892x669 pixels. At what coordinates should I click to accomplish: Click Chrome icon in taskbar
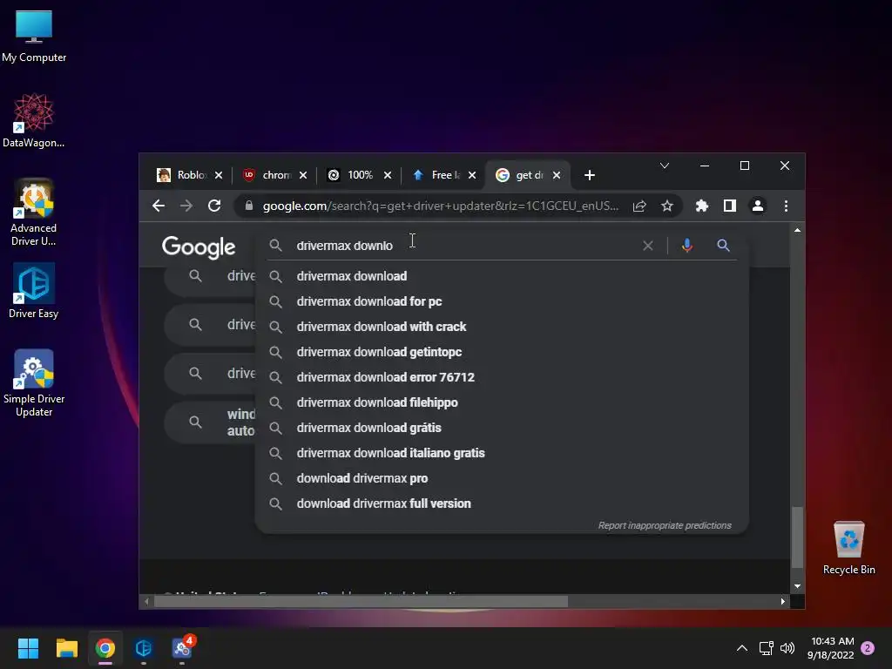[x=105, y=648]
